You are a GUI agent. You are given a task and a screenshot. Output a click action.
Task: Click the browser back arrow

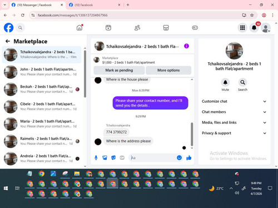point(6,15)
